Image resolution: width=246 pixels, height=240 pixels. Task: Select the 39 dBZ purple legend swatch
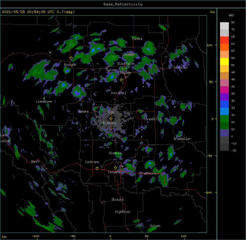[x=224, y=97]
